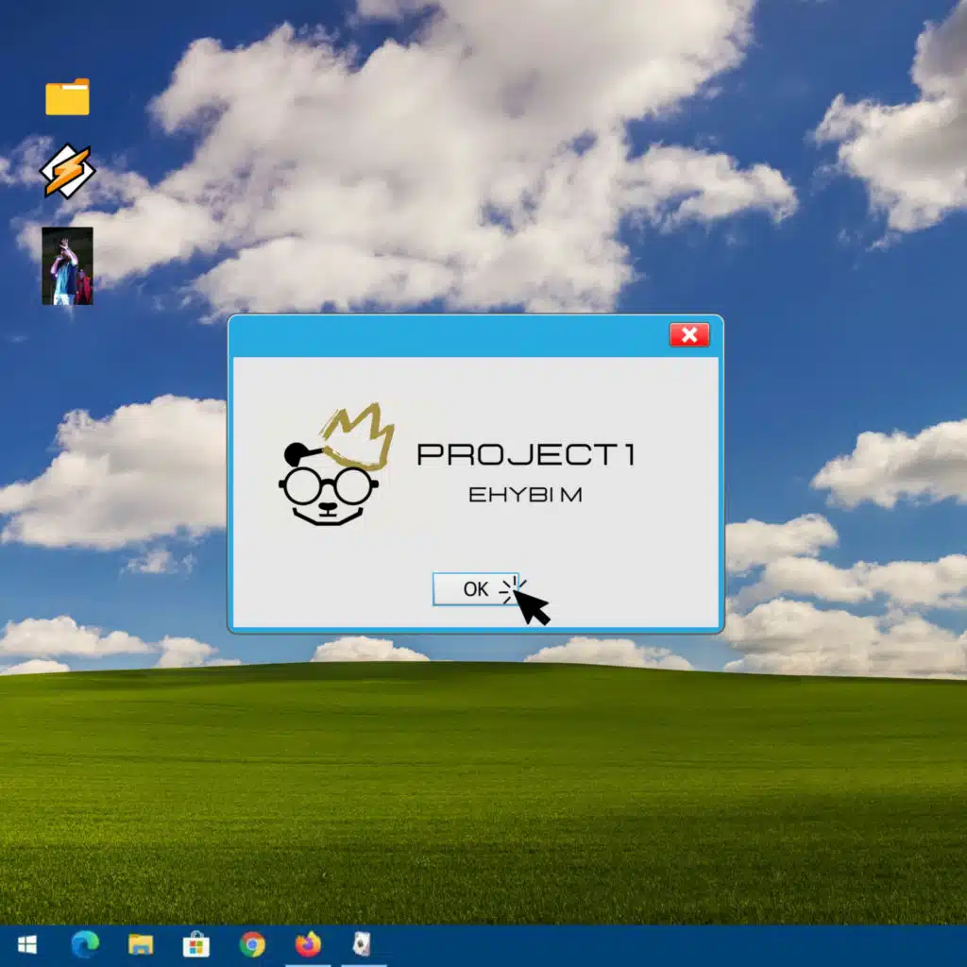Click the empty area of the taskbar
The width and height of the screenshot is (967, 967).
tap(661, 944)
